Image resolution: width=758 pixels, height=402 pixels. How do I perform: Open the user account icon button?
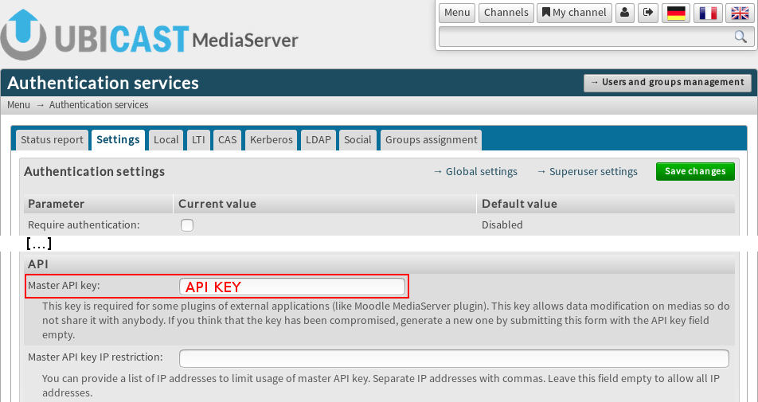click(x=624, y=13)
